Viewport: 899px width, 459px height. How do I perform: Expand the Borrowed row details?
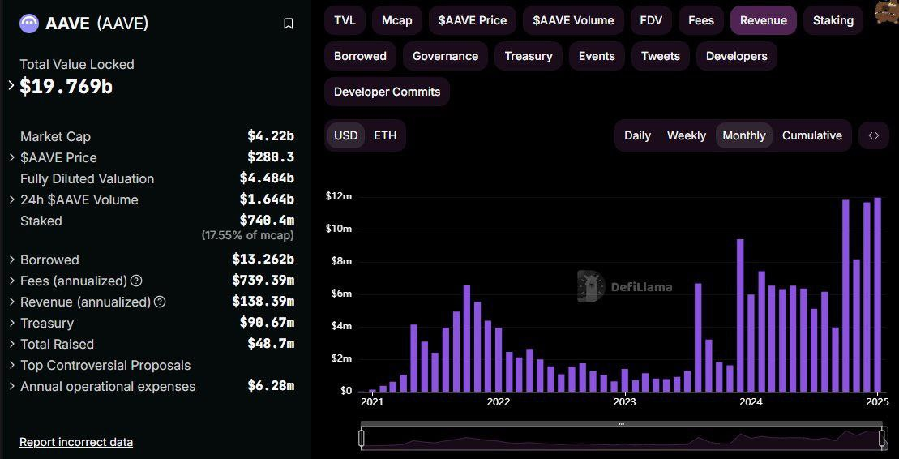click(x=12, y=260)
